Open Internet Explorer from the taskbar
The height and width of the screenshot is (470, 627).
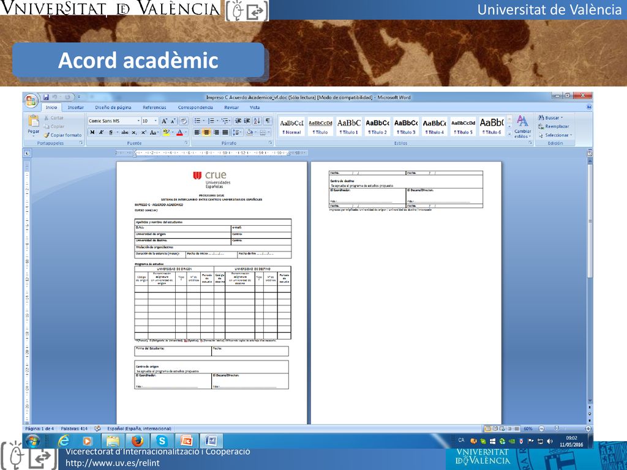(64, 441)
